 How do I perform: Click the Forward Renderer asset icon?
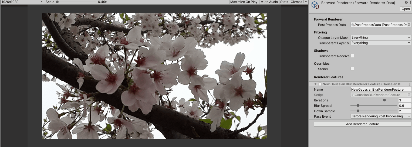[x=315, y=5]
